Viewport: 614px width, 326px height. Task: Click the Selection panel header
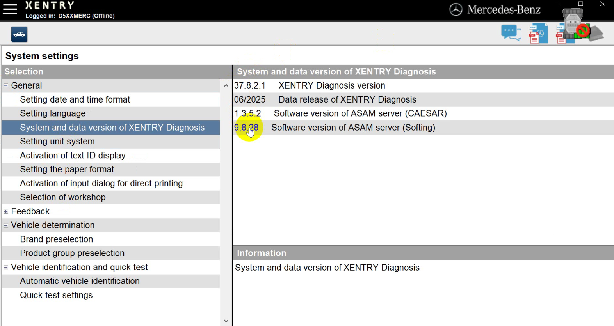pyautogui.click(x=116, y=72)
